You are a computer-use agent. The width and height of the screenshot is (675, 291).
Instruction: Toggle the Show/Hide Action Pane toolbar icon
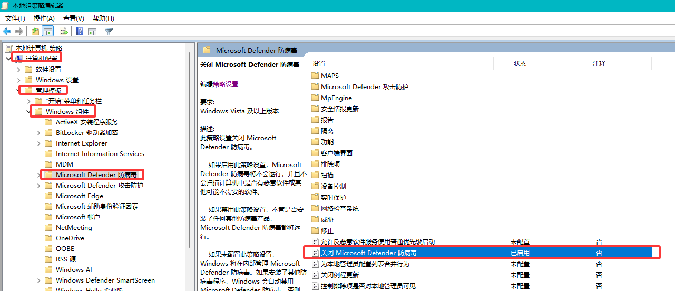pyautogui.click(x=92, y=31)
